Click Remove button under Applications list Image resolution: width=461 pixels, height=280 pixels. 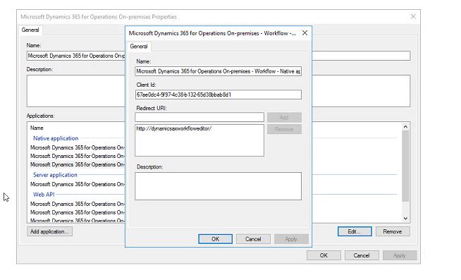[x=393, y=231]
